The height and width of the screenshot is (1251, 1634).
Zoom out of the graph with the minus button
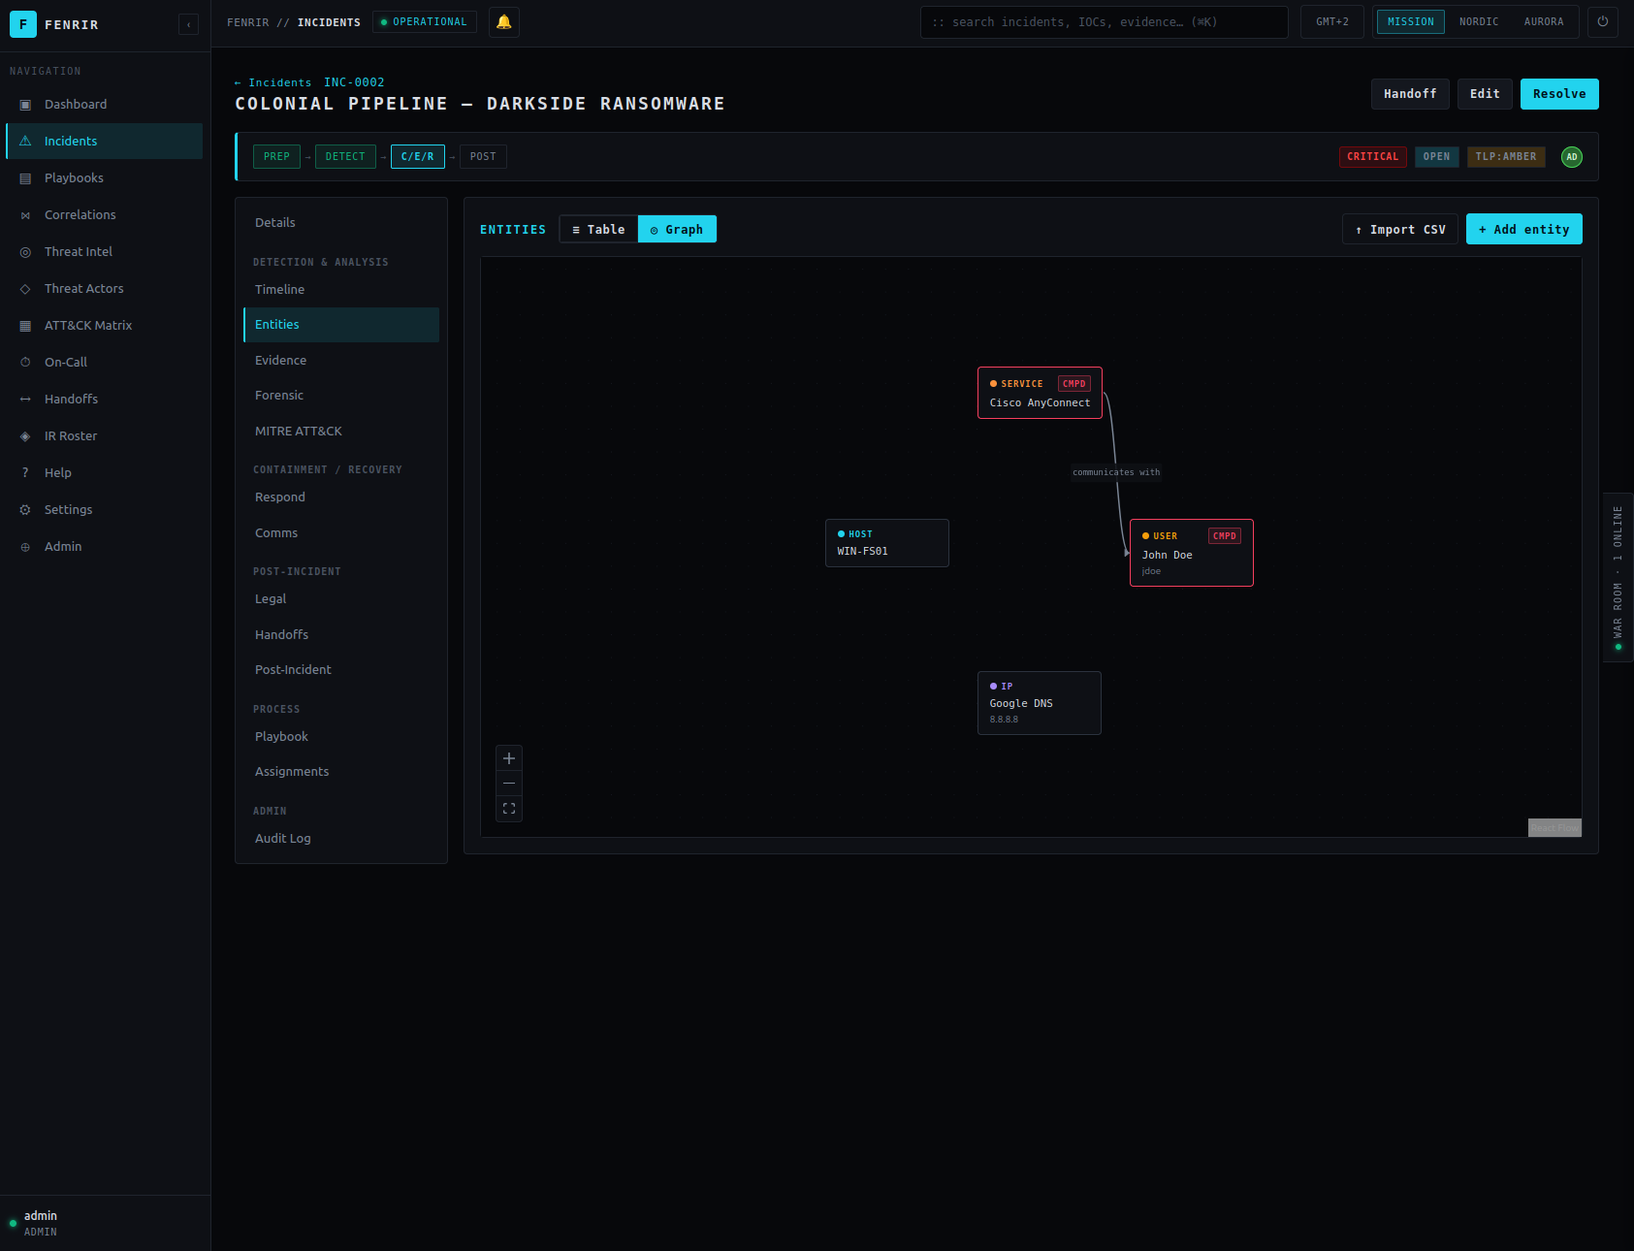[509, 784]
